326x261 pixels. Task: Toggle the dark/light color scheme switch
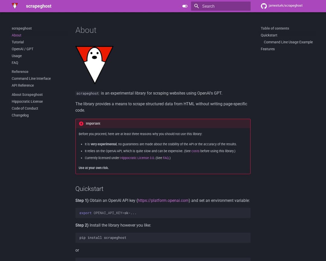coord(185,6)
